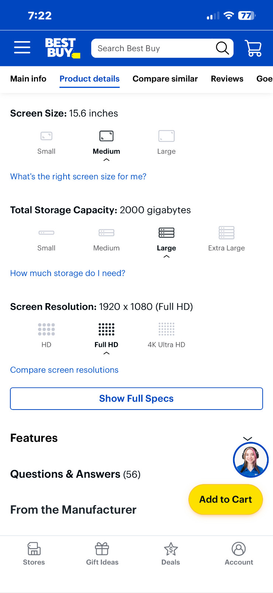Open the hamburger navigation menu
The image size is (273, 593).
click(x=22, y=47)
